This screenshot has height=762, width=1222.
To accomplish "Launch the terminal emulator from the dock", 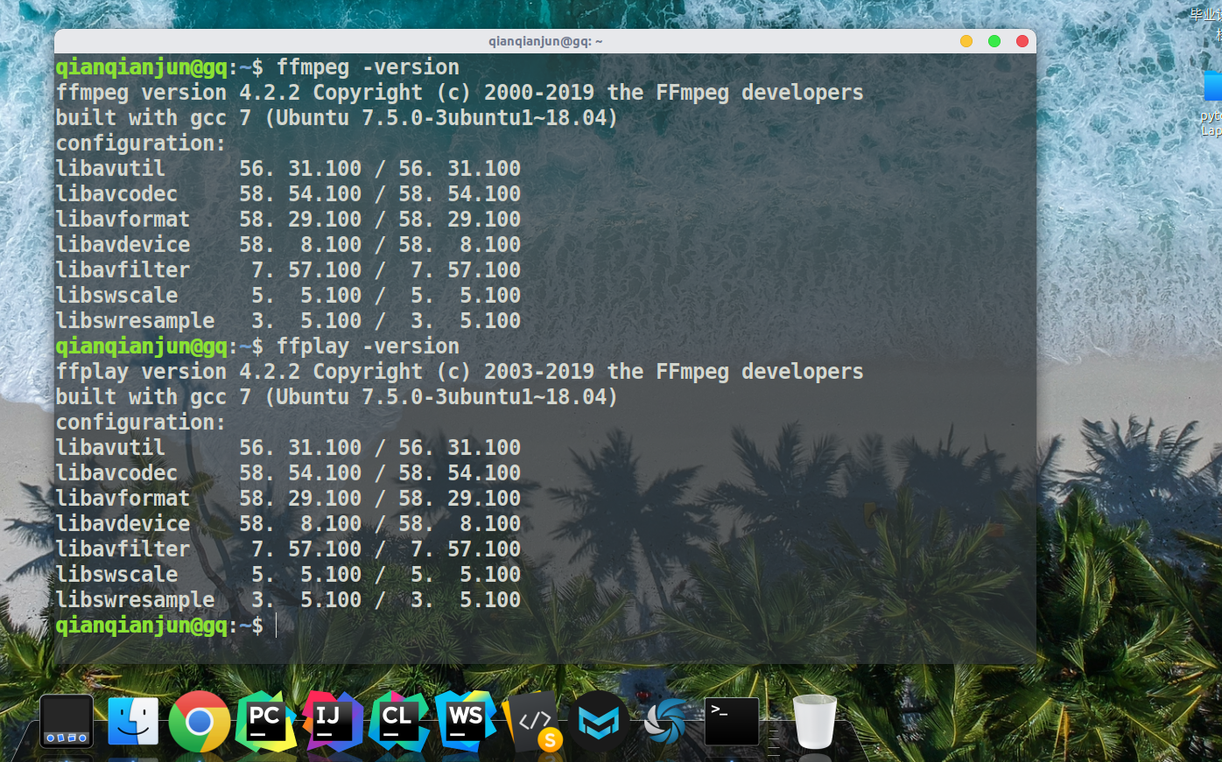I will (x=731, y=721).
